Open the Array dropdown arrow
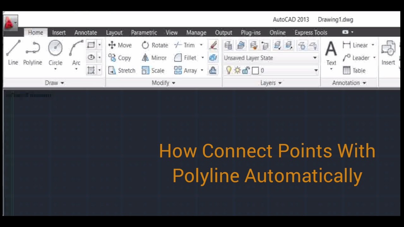The image size is (404, 227). click(x=202, y=70)
